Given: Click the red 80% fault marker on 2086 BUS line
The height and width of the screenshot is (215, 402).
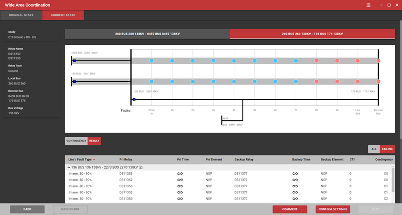Looking at the screenshot, I should [316, 61].
